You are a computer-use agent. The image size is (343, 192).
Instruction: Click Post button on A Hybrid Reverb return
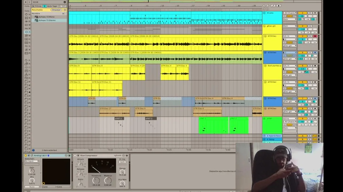pos(315,136)
